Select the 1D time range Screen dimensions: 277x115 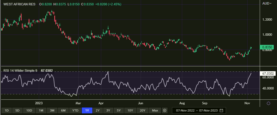point(7,110)
